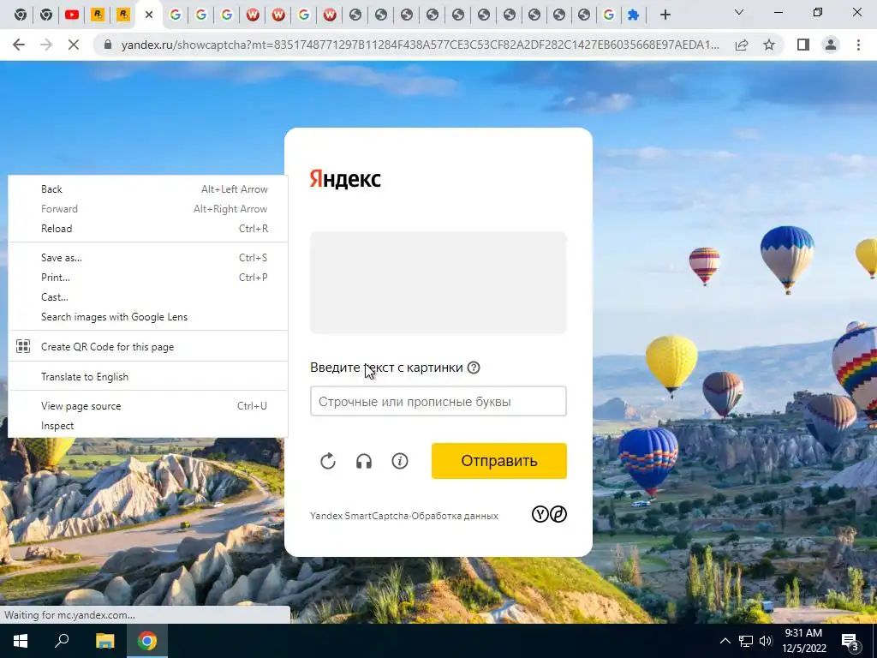Open a new tab with plus button

point(665,15)
